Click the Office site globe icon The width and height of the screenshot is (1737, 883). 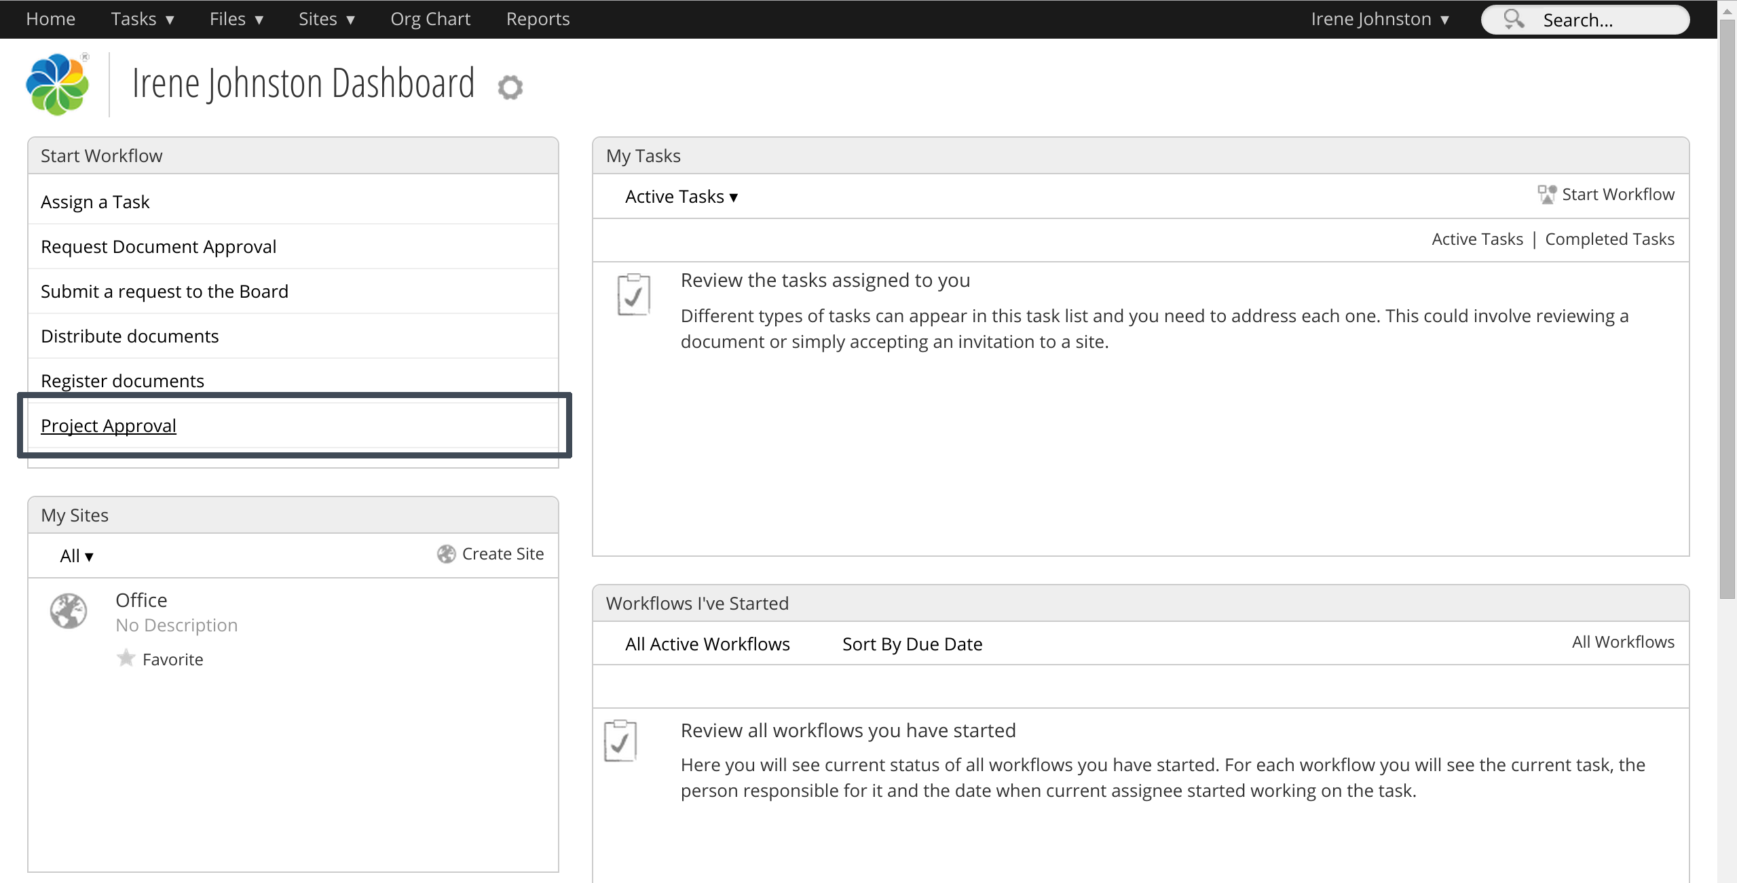tap(69, 611)
